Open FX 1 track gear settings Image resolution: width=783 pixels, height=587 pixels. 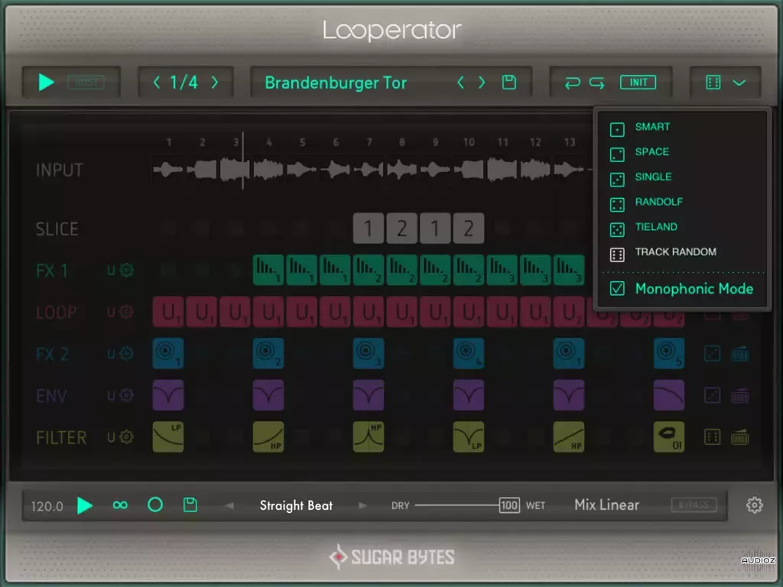(x=127, y=270)
